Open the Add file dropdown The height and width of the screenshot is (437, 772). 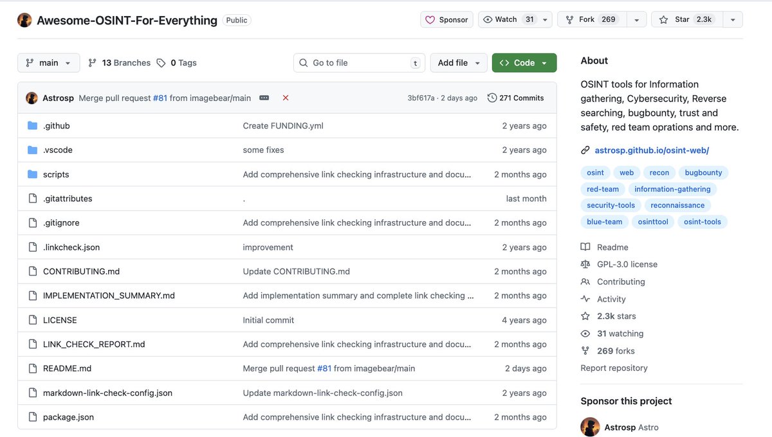[x=459, y=63]
